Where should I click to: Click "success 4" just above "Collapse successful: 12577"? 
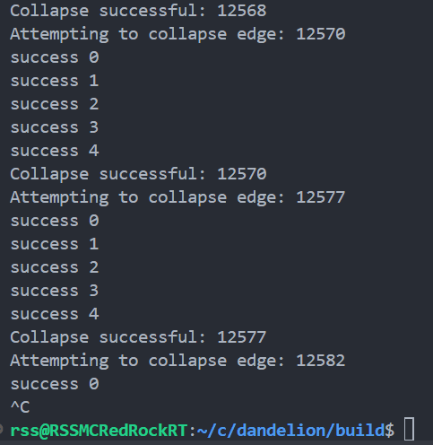click(x=55, y=314)
